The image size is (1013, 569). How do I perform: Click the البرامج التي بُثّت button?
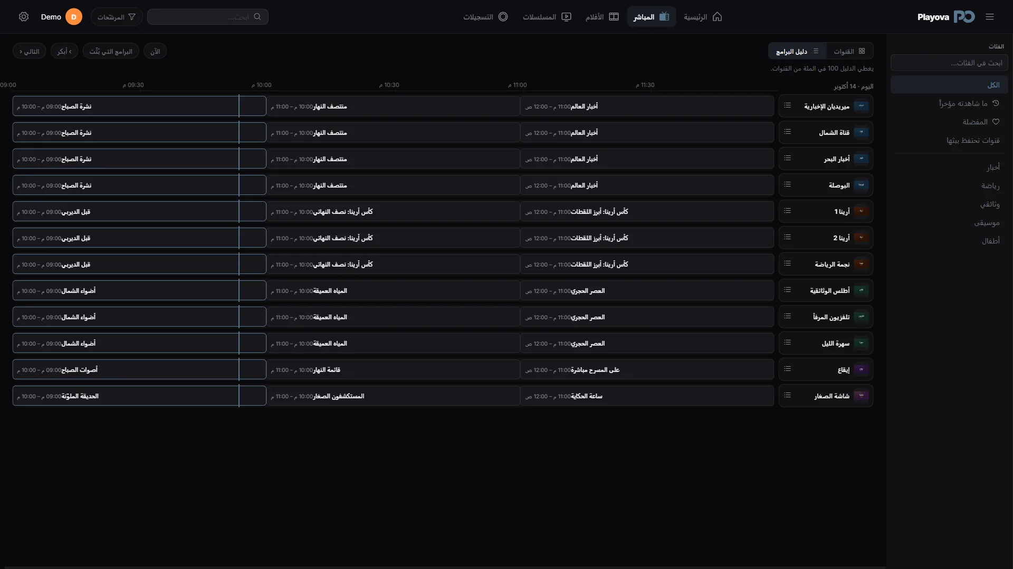pos(111,51)
